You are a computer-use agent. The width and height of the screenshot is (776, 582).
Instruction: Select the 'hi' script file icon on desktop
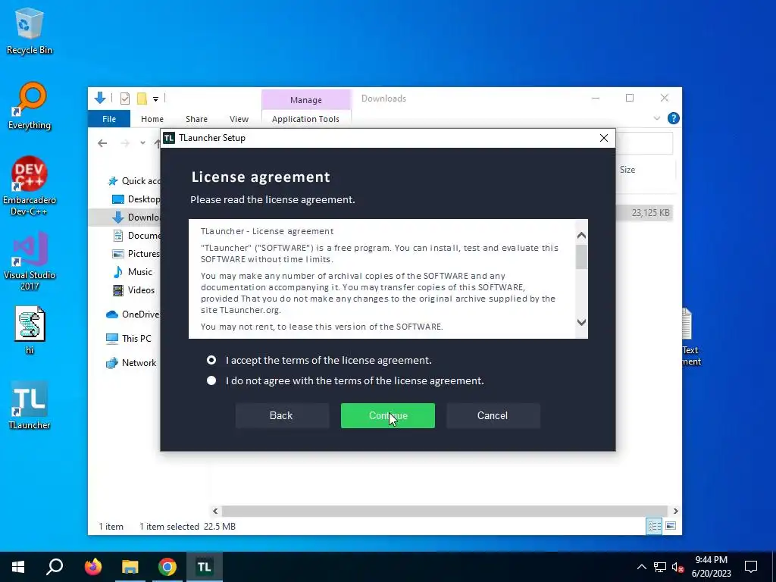[x=30, y=330]
